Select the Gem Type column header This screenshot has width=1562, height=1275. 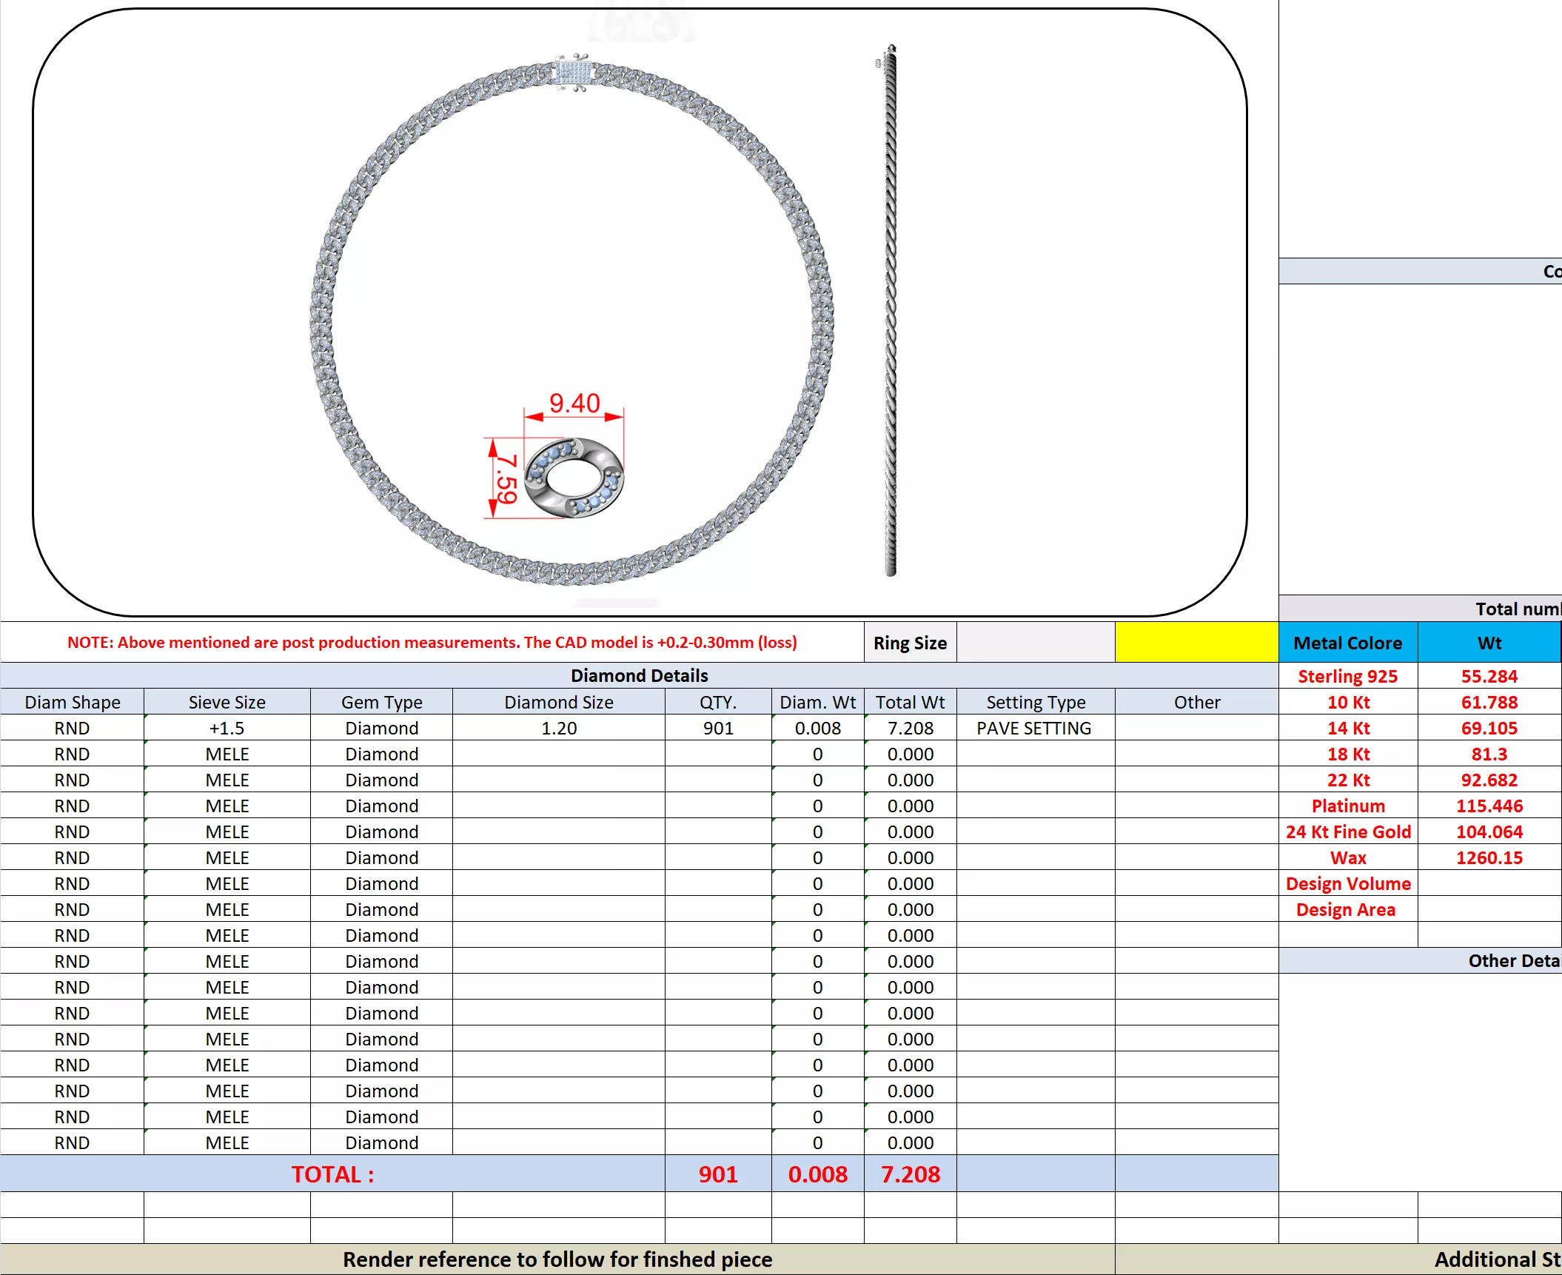(x=381, y=702)
